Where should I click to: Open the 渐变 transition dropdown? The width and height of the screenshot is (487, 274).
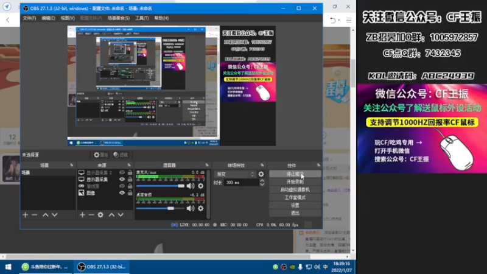point(236,174)
